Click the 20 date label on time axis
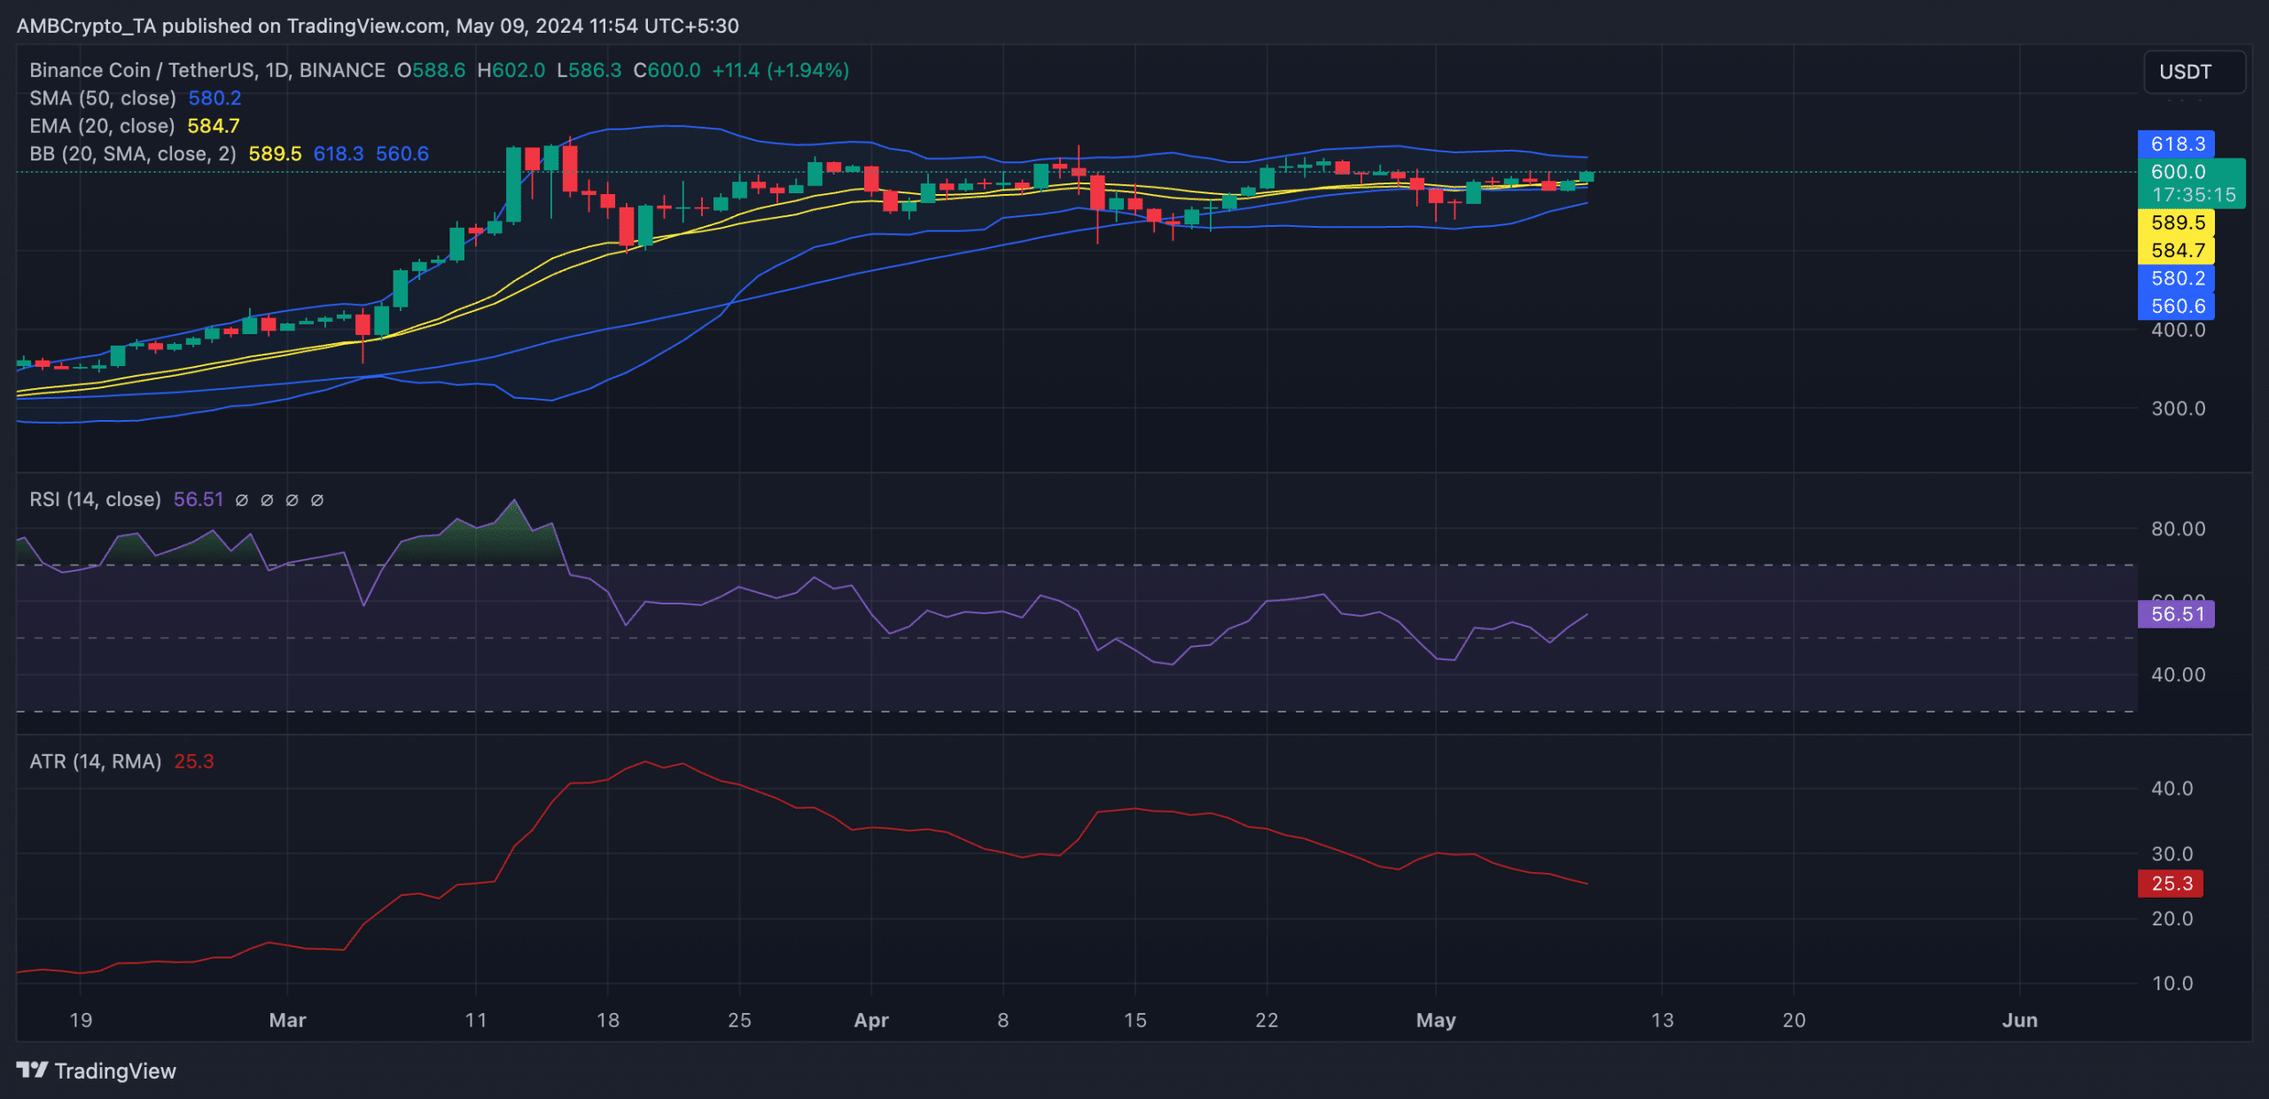The image size is (2269, 1099). click(1794, 1020)
